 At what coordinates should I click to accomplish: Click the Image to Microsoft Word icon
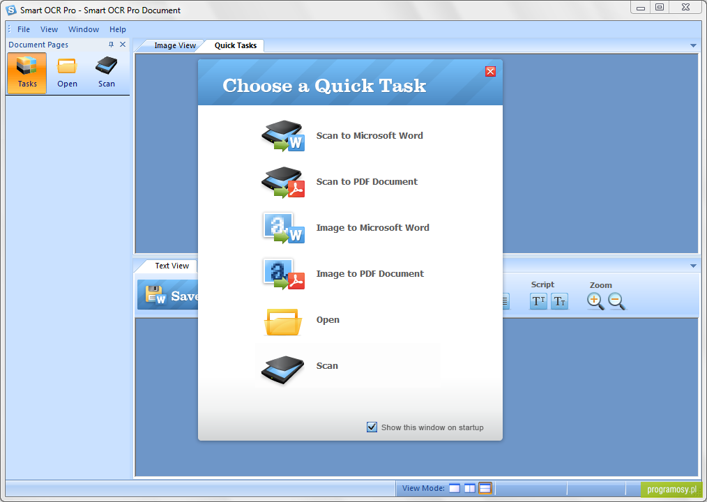pos(283,228)
